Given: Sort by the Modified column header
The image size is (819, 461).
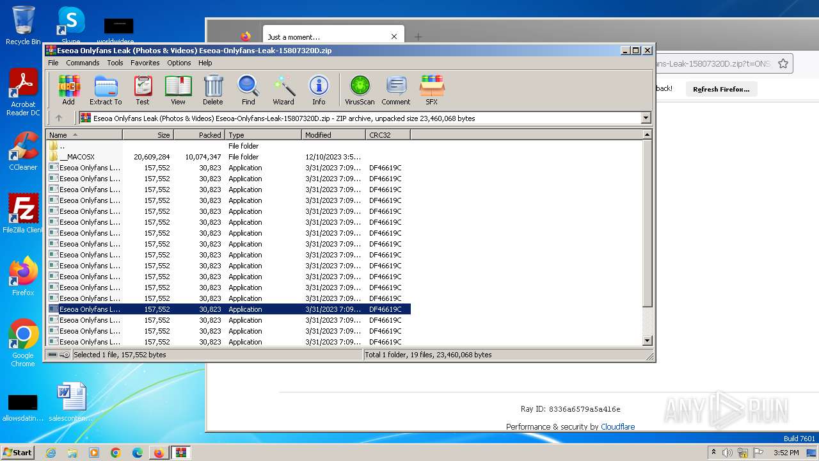Looking at the screenshot, I should click(333, 134).
